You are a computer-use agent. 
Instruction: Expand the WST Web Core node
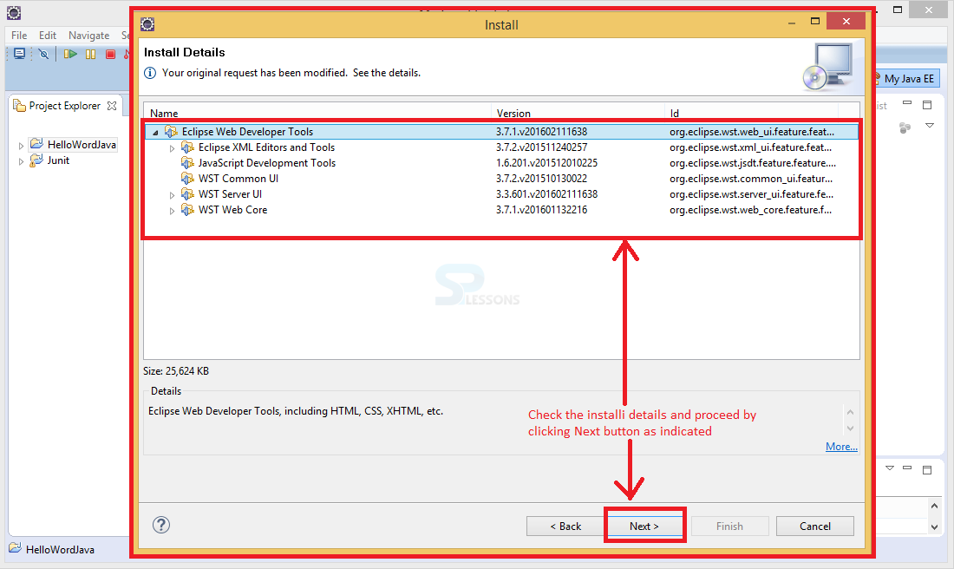172,211
